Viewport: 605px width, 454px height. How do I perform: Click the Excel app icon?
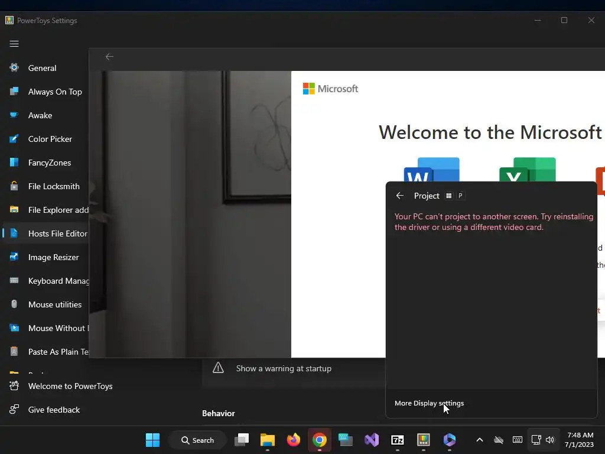click(x=528, y=170)
